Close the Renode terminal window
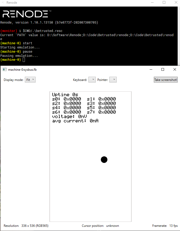The width and height of the screenshot is (180, 231). coord(176,3)
